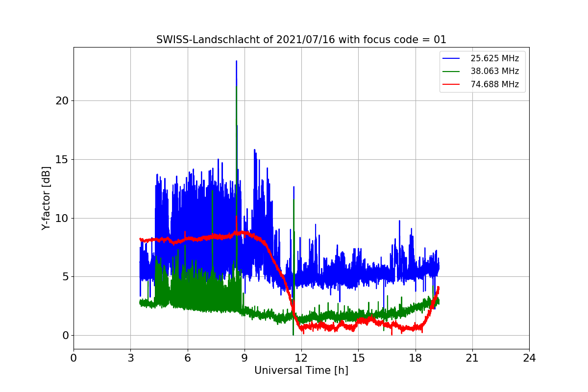Click the x-axis tick label 9
This screenshot has width=588, height=392.
point(245,358)
